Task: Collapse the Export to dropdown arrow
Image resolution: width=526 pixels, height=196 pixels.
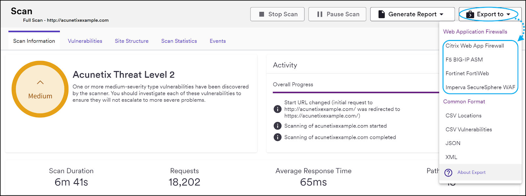Action: pos(508,14)
